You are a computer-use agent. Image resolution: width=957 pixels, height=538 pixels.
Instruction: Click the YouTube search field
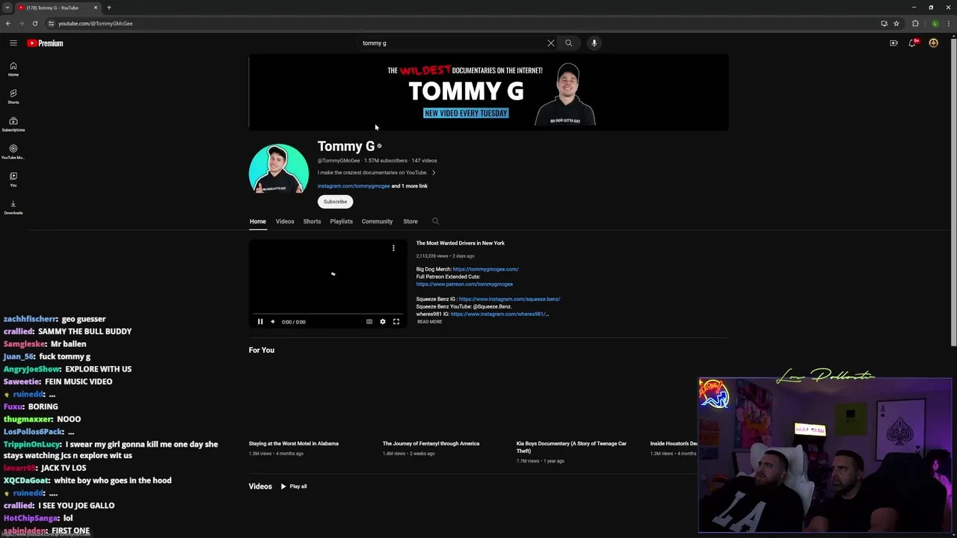coord(452,43)
